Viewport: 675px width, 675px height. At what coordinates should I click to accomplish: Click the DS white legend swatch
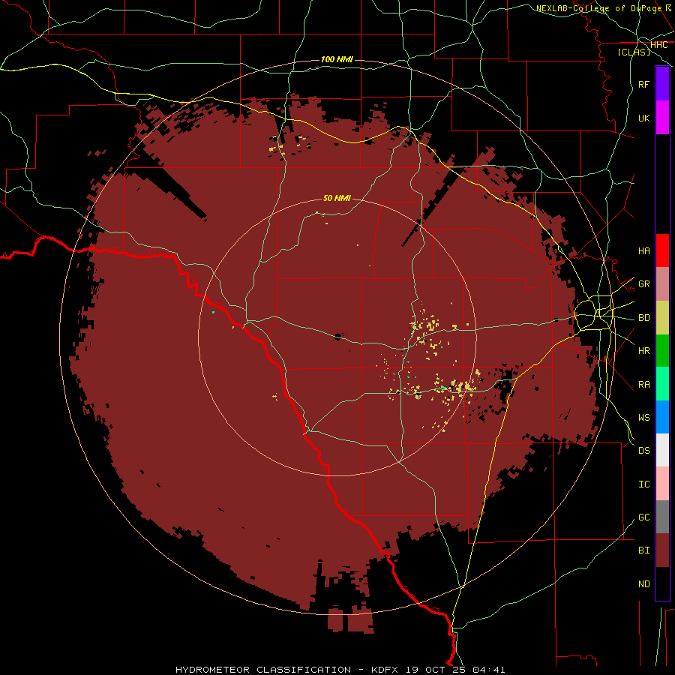pyautogui.click(x=662, y=450)
